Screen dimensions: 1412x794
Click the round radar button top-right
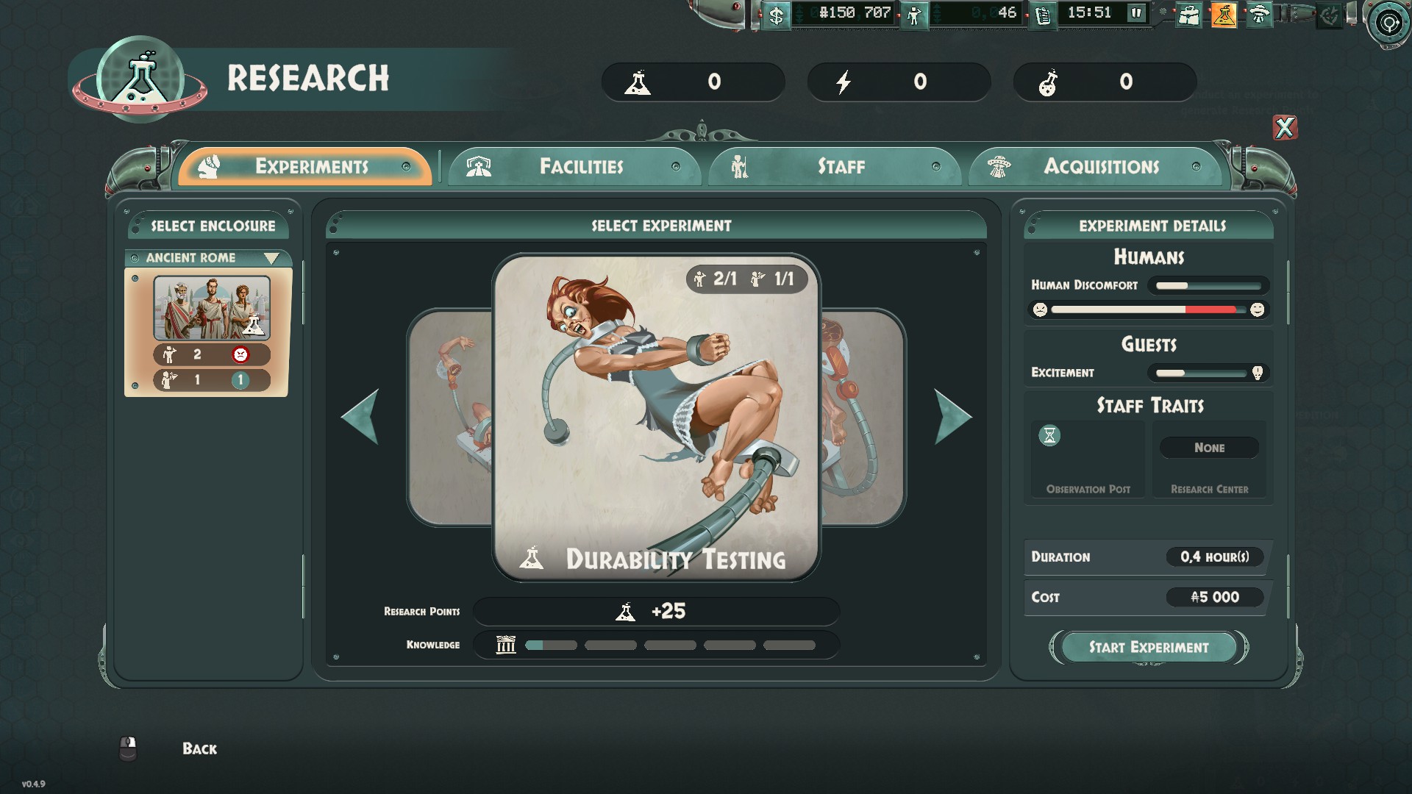(1388, 24)
